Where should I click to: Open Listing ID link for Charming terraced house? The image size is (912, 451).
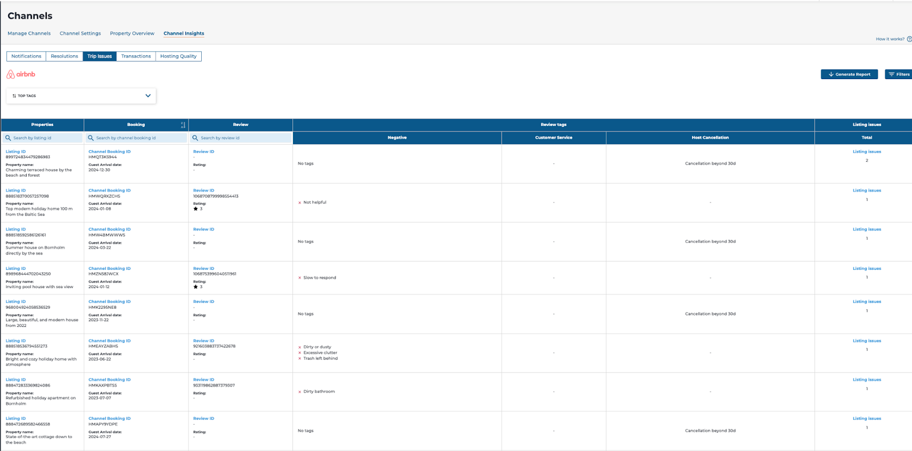(x=15, y=151)
